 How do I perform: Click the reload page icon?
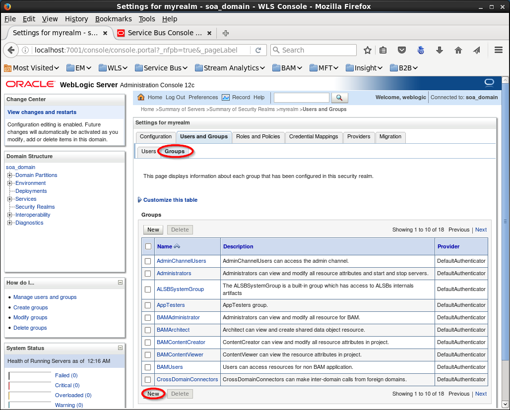258,50
